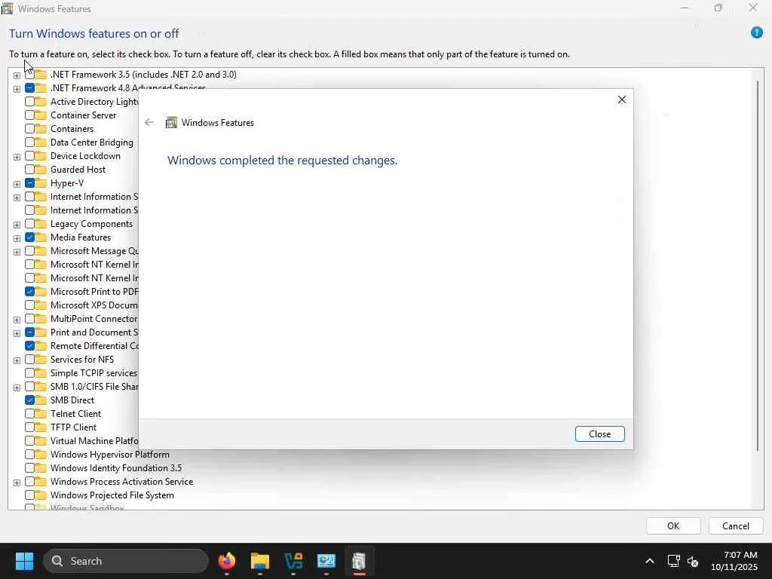Expand the Services for NFS node
This screenshot has width=772, height=579.
pyautogui.click(x=17, y=360)
